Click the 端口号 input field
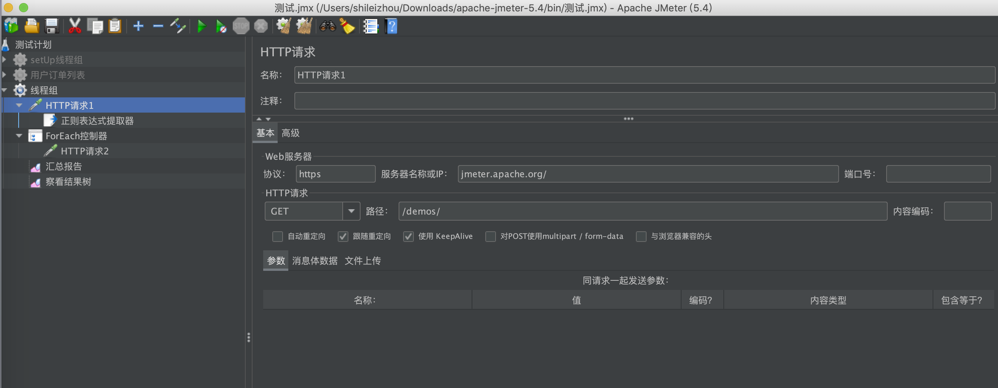This screenshot has width=998, height=388. click(938, 174)
